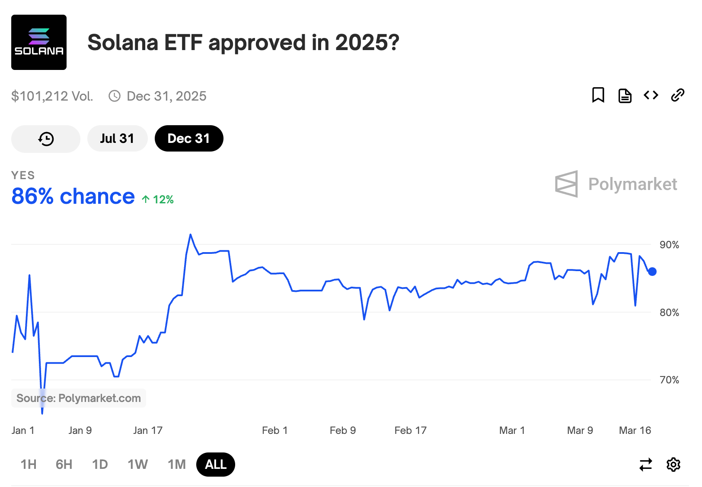Click the embed code icon

pyautogui.click(x=651, y=95)
